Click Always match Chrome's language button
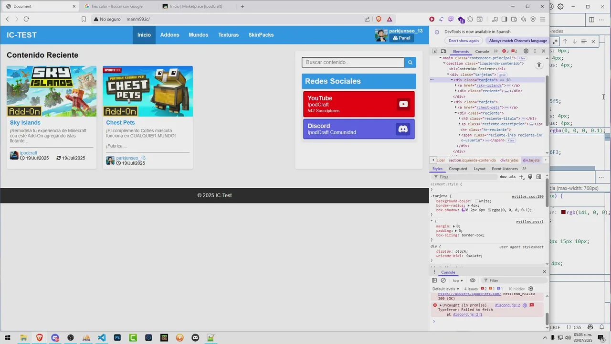Viewport: 611px width, 344px height. [x=518, y=41]
